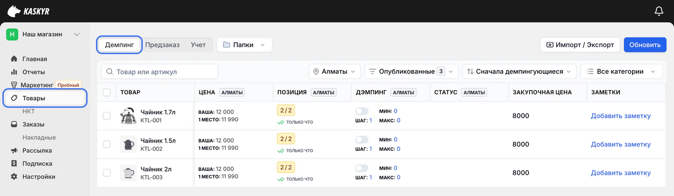Open Накладные submenu item
This screenshot has height=196, width=674.
39,137
